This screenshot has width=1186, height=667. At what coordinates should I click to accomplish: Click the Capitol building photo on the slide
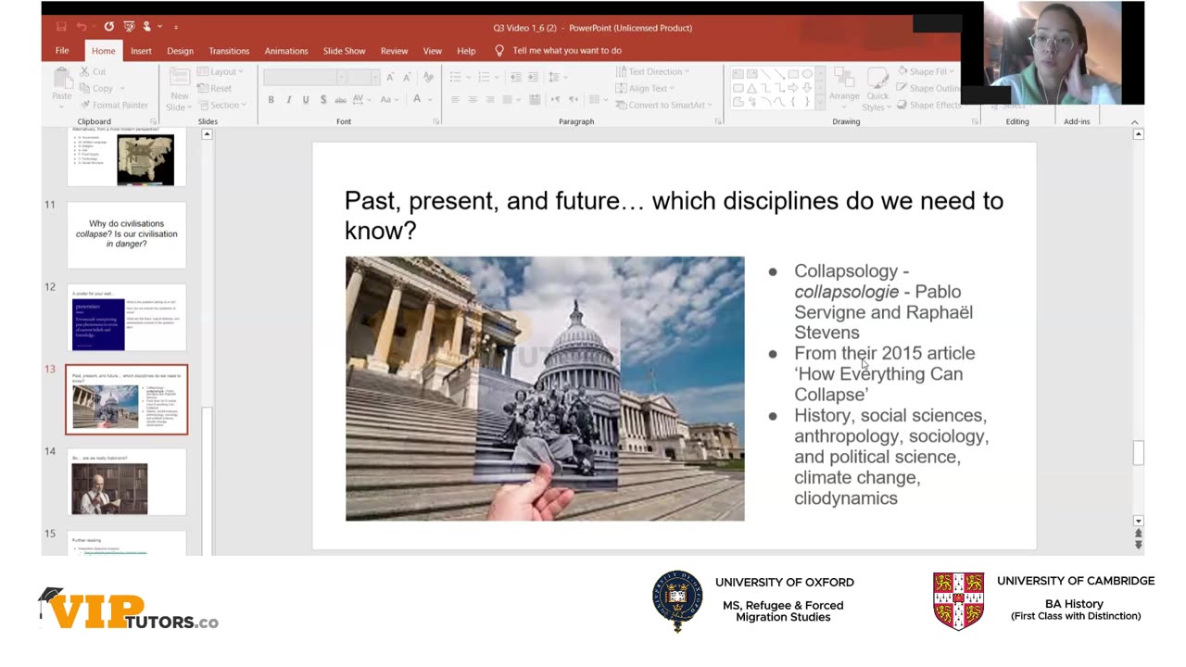point(545,388)
